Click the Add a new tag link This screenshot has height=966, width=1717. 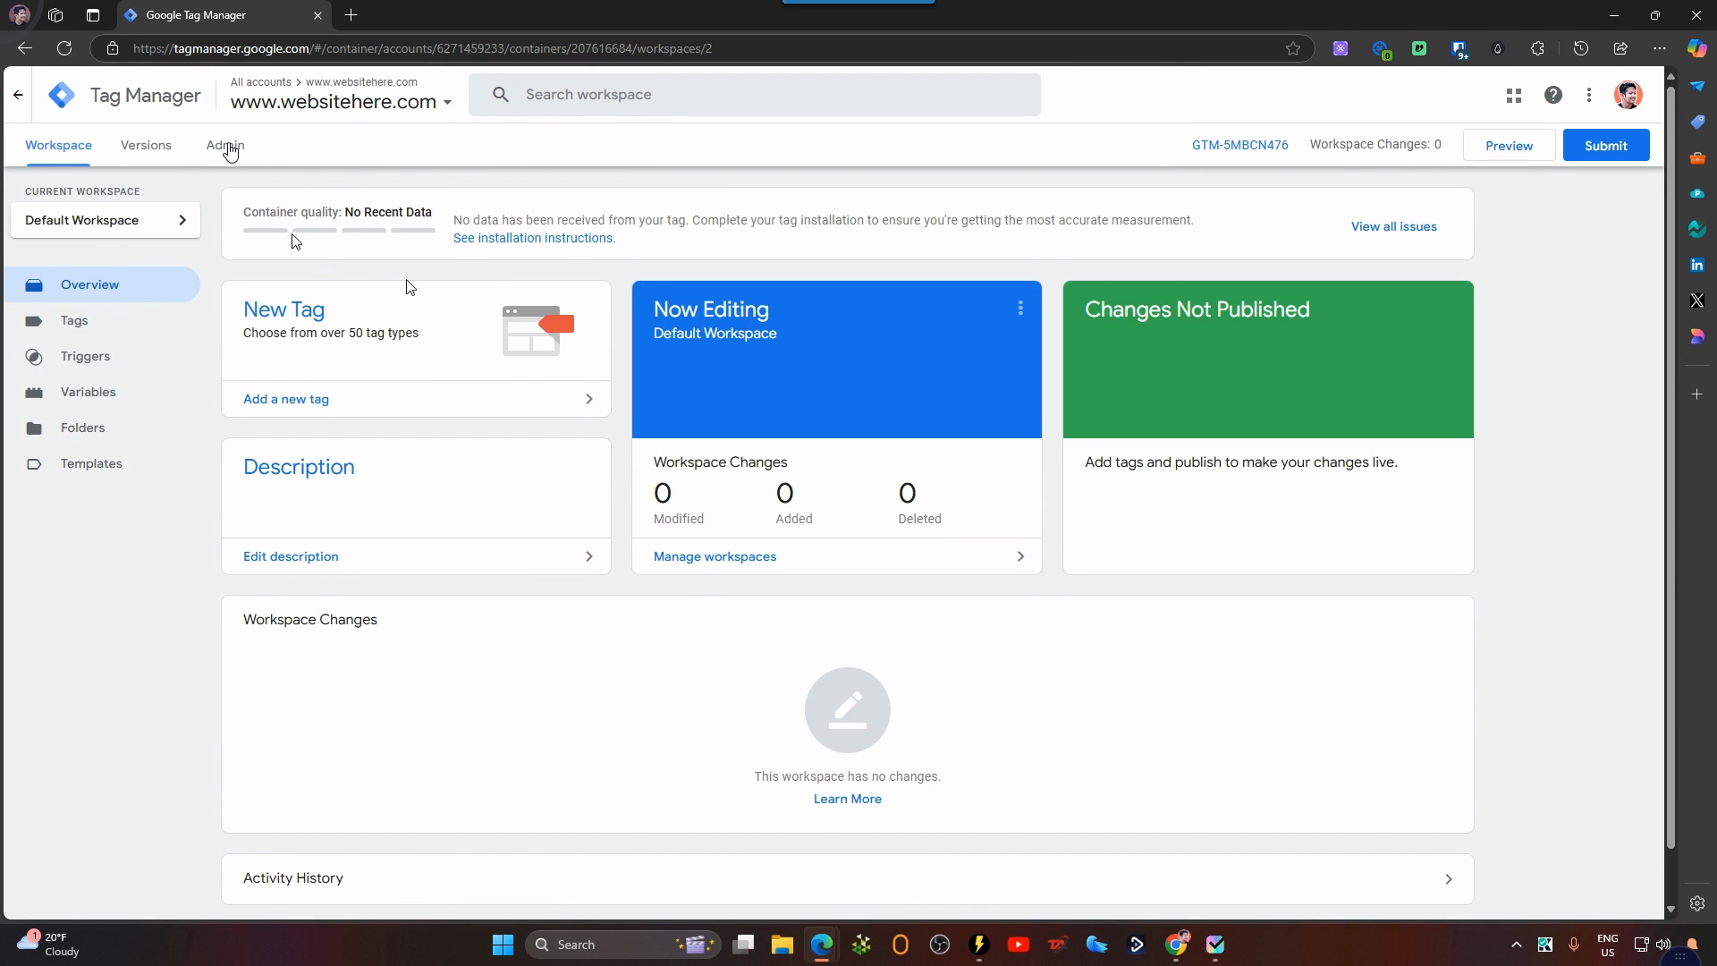coord(286,399)
